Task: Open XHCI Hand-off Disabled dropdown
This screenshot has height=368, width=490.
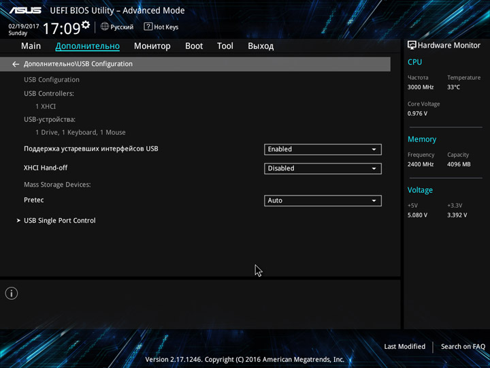Action: pyautogui.click(x=323, y=168)
